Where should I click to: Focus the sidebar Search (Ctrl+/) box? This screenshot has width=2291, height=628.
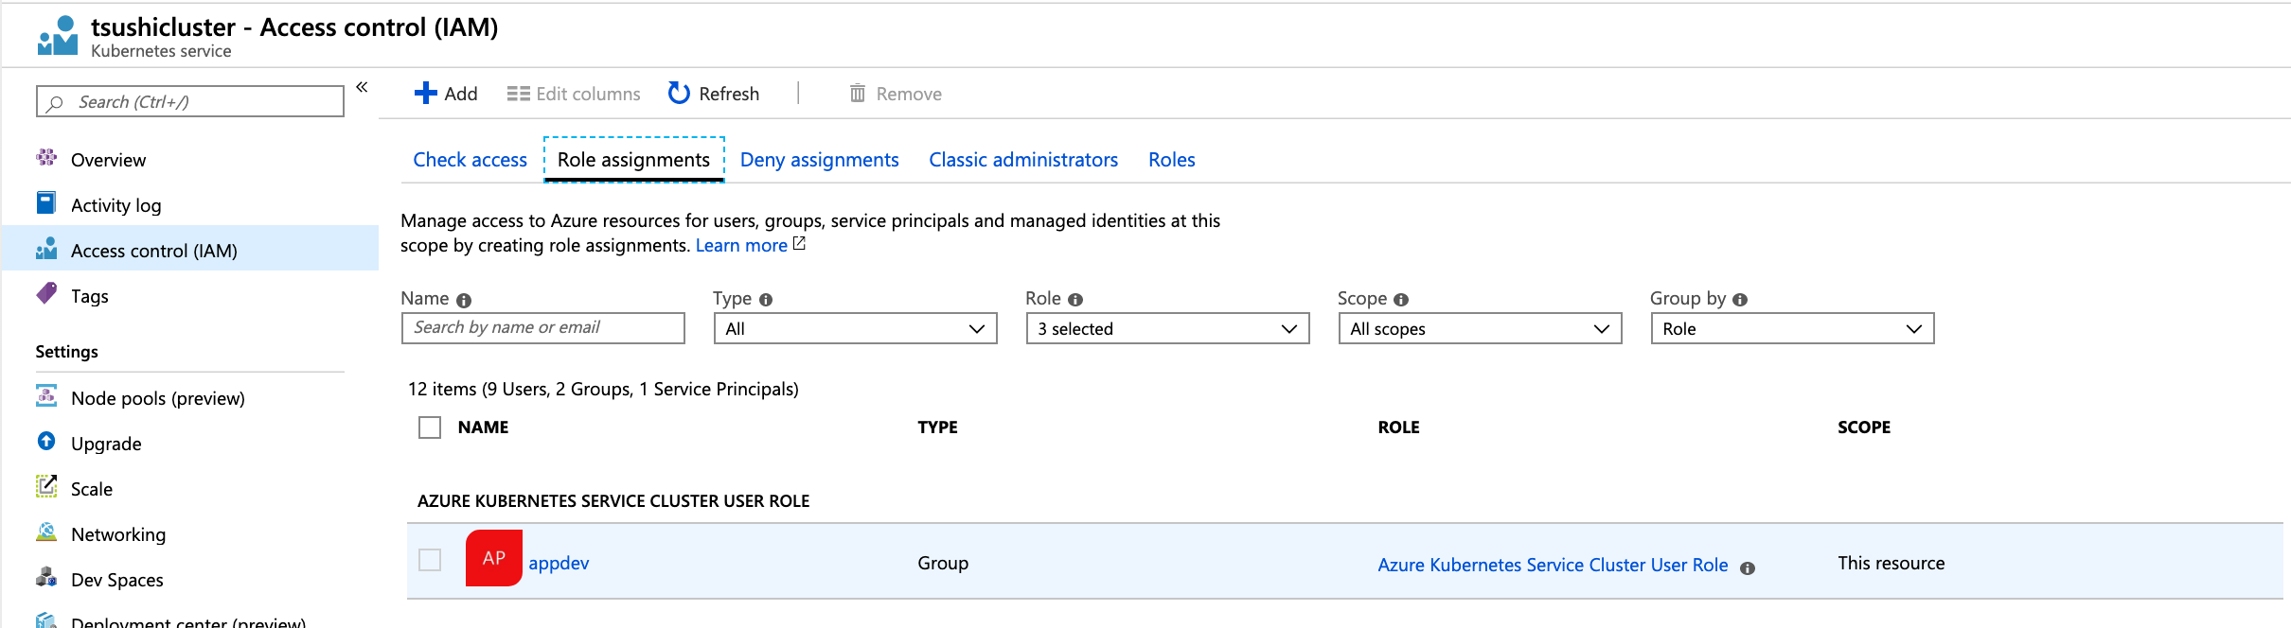190,101
